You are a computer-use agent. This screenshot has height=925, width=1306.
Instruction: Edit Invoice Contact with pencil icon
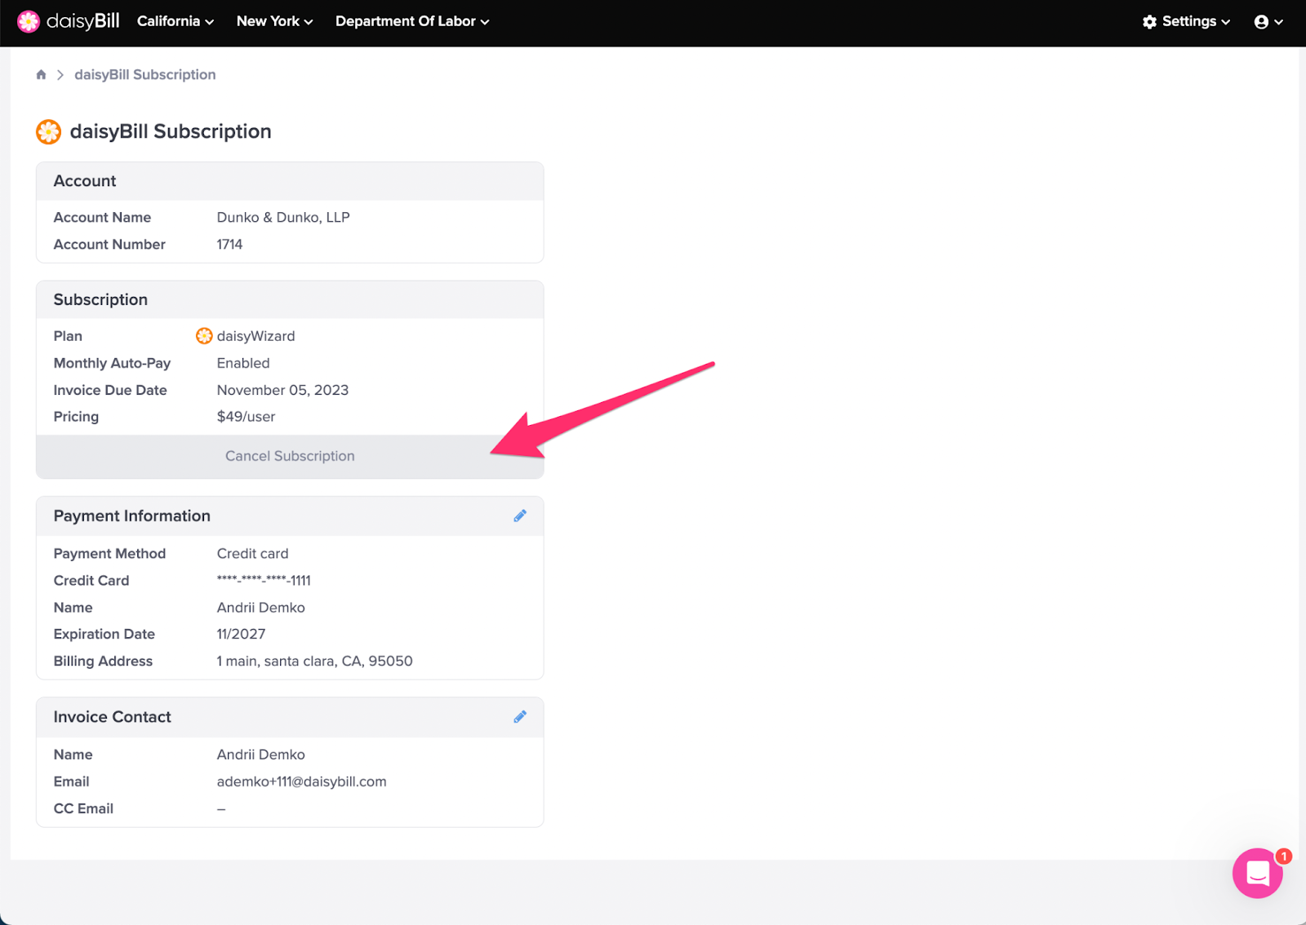520,716
